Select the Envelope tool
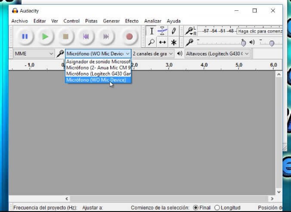291x212 pixels. point(162,31)
